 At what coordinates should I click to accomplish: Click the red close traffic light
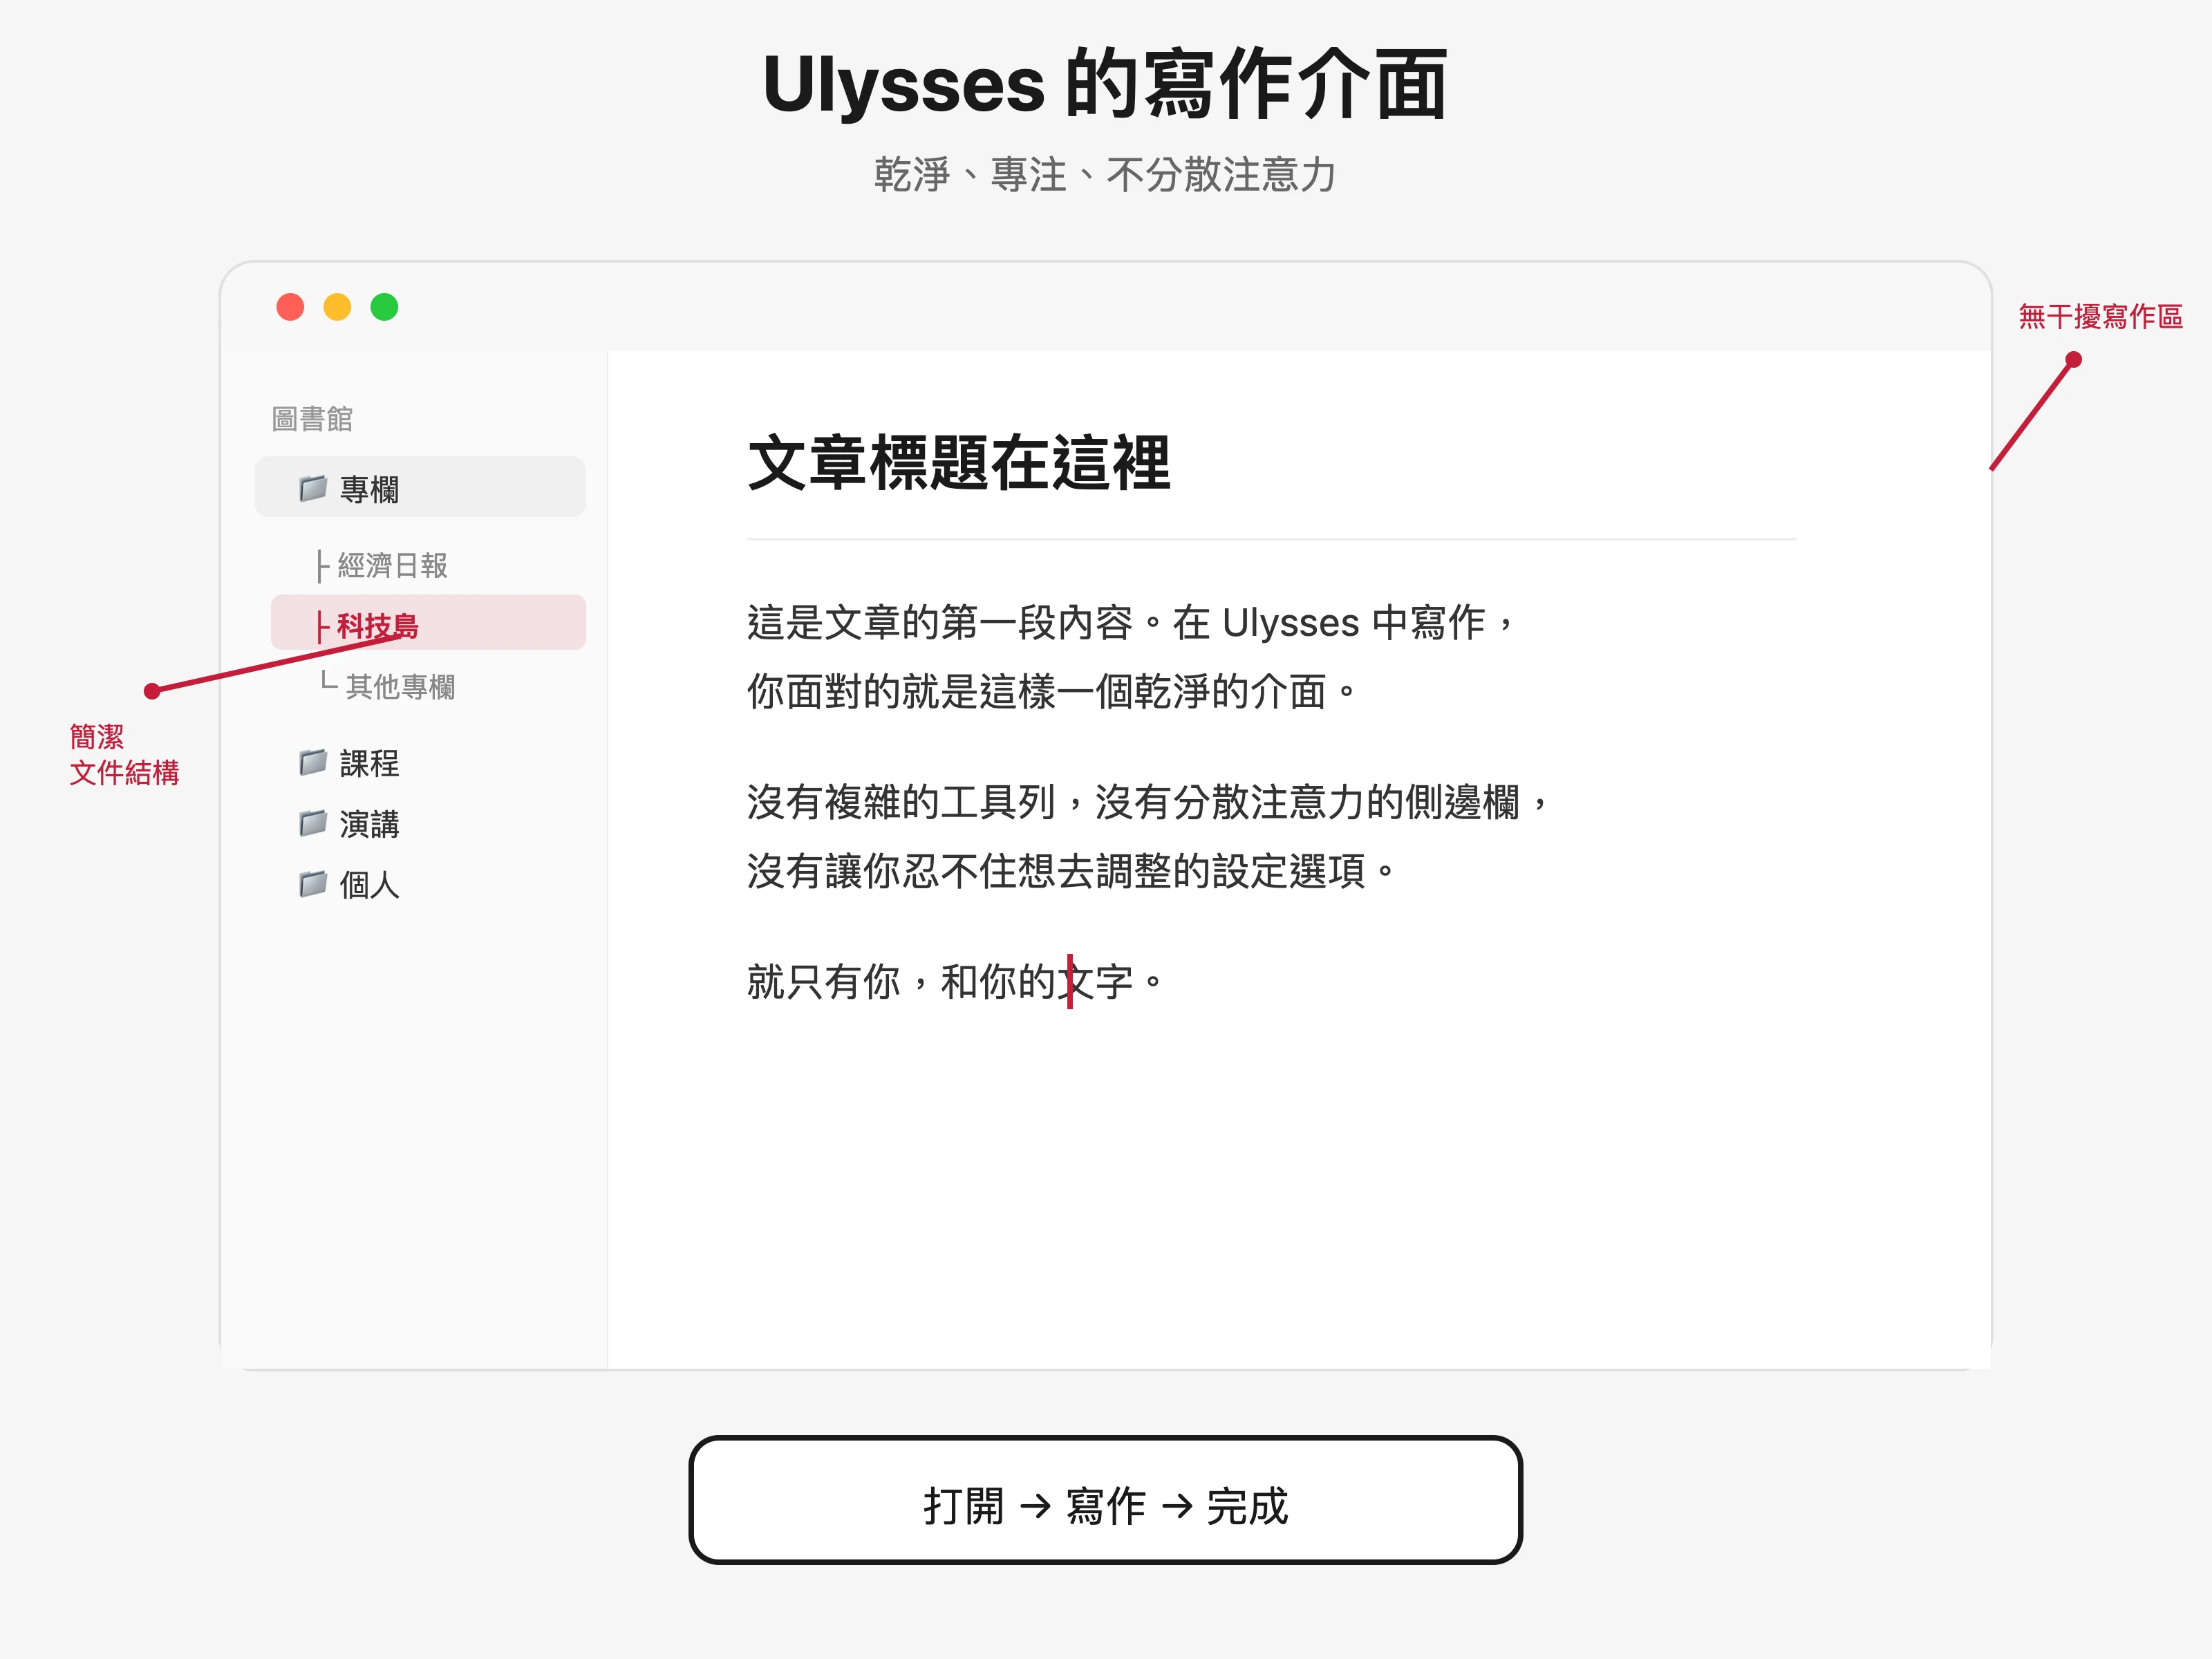pyautogui.click(x=290, y=307)
